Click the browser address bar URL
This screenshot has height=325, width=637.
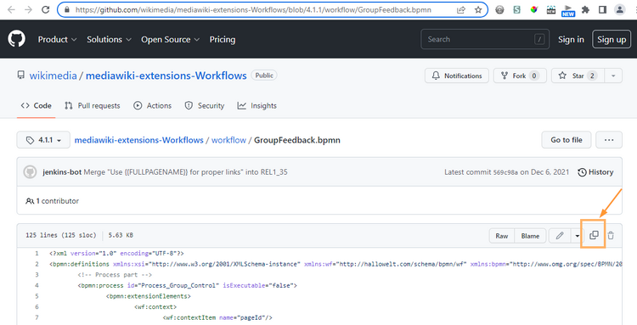[x=253, y=9]
